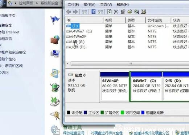This screenshot has height=135, width=189.
Task: Click the Delete X toolbar icon
Action: (x=116, y=12)
